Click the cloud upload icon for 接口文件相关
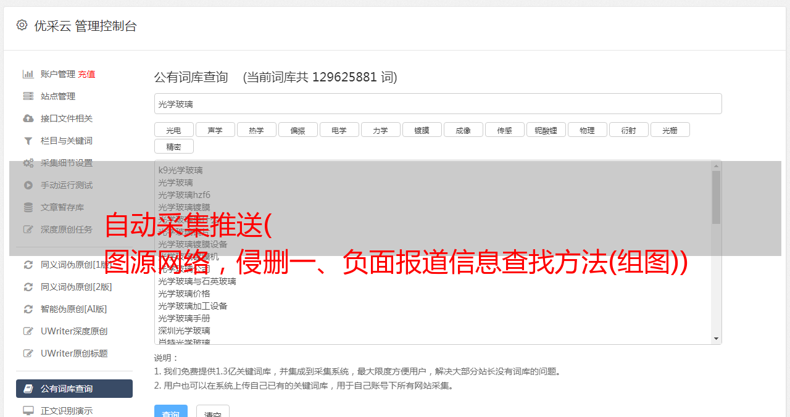Image resolution: width=790 pixels, height=417 pixels. click(28, 118)
